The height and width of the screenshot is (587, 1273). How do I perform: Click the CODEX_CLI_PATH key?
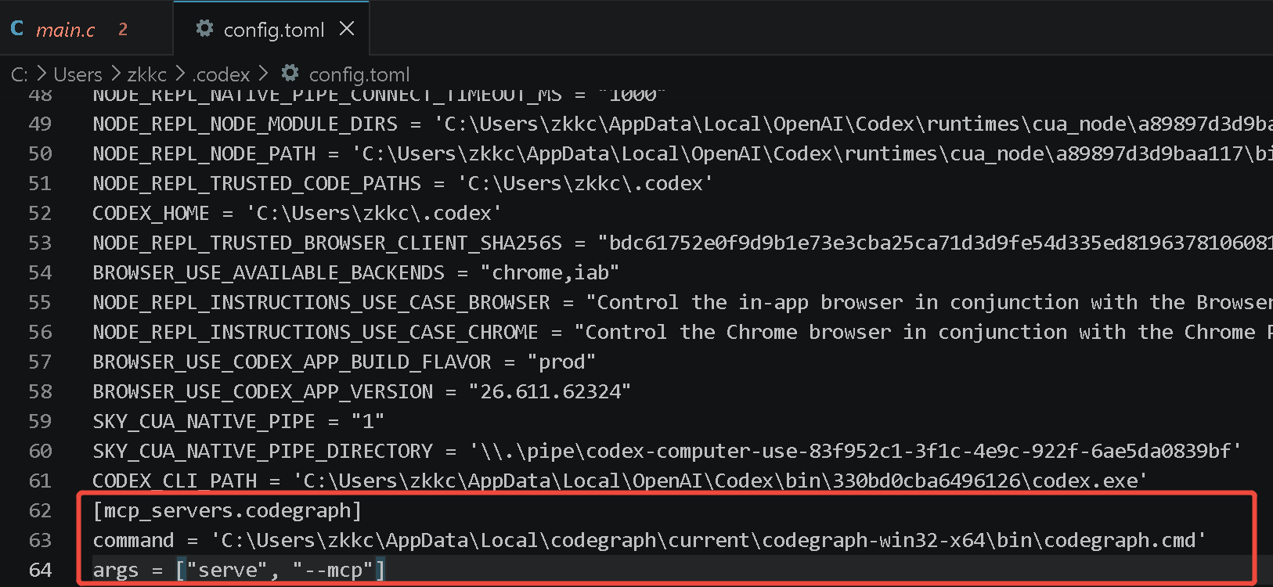click(175, 481)
